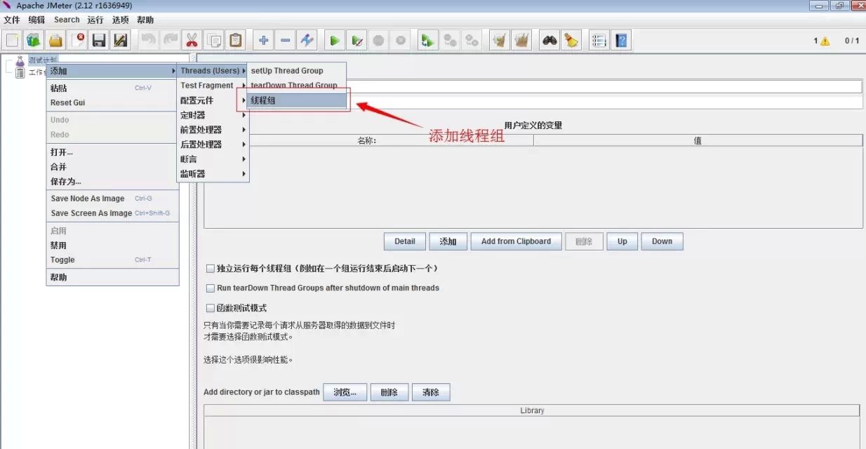The image size is (866, 449).
Task: Expand the 添加 submenu in context menu
Action: click(112, 71)
